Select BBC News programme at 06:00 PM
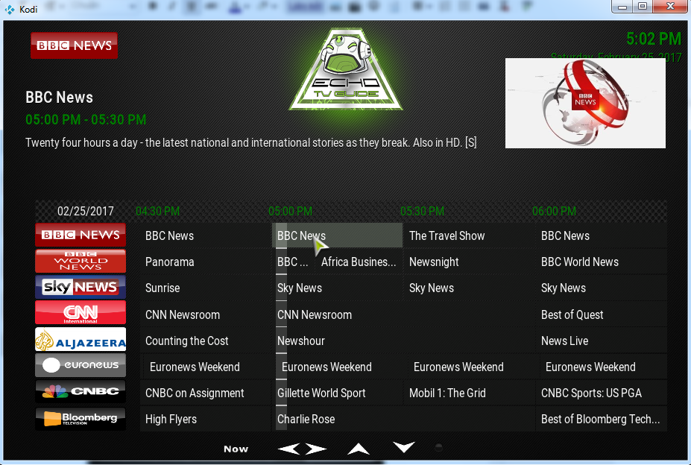The height and width of the screenshot is (465, 691). point(601,235)
